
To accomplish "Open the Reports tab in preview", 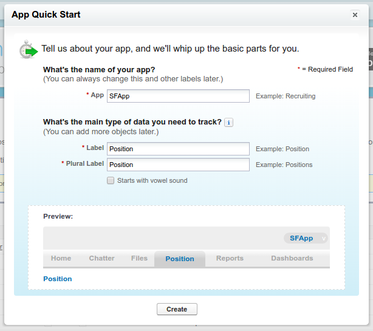I will pyautogui.click(x=230, y=258).
